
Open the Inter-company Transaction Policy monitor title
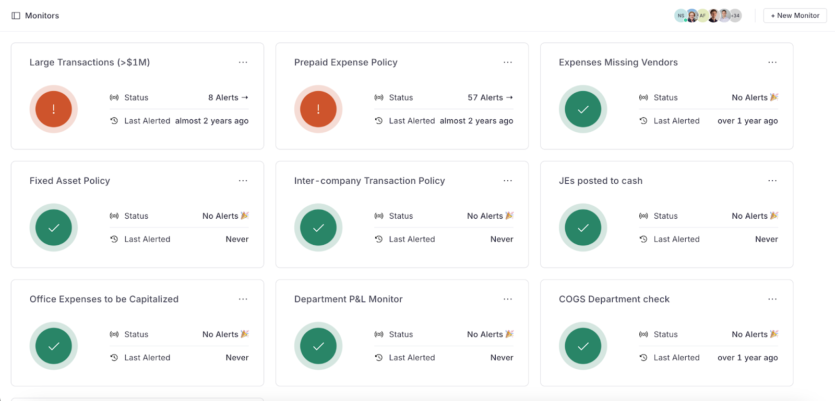[x=369, y=181]
